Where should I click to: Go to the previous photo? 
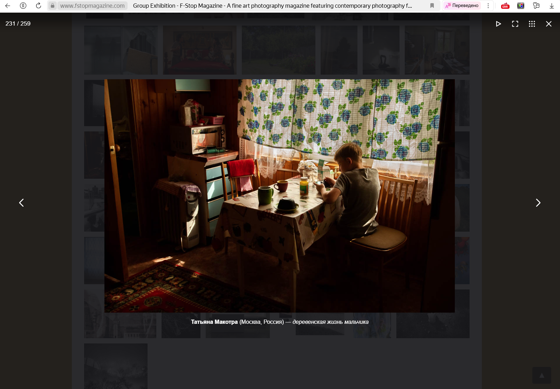[x=21, y=203]
